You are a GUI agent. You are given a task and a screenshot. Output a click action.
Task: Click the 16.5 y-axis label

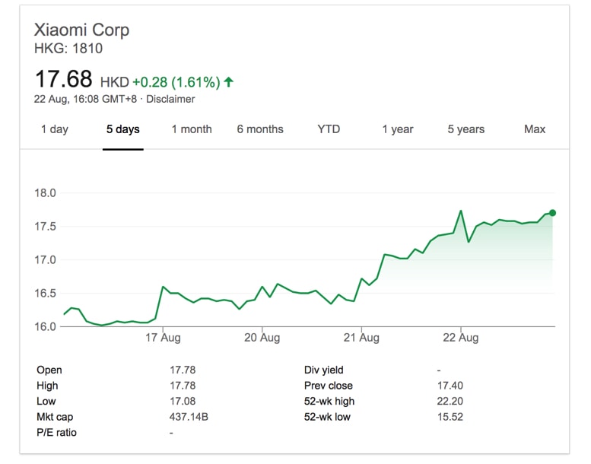pos(45,294)
